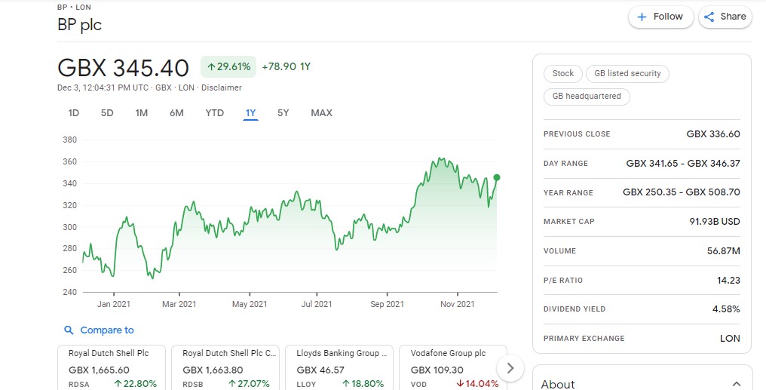Click the green endpoint dot on chart
The width and height of the screenshot is (766, 390).
point(497,177)
